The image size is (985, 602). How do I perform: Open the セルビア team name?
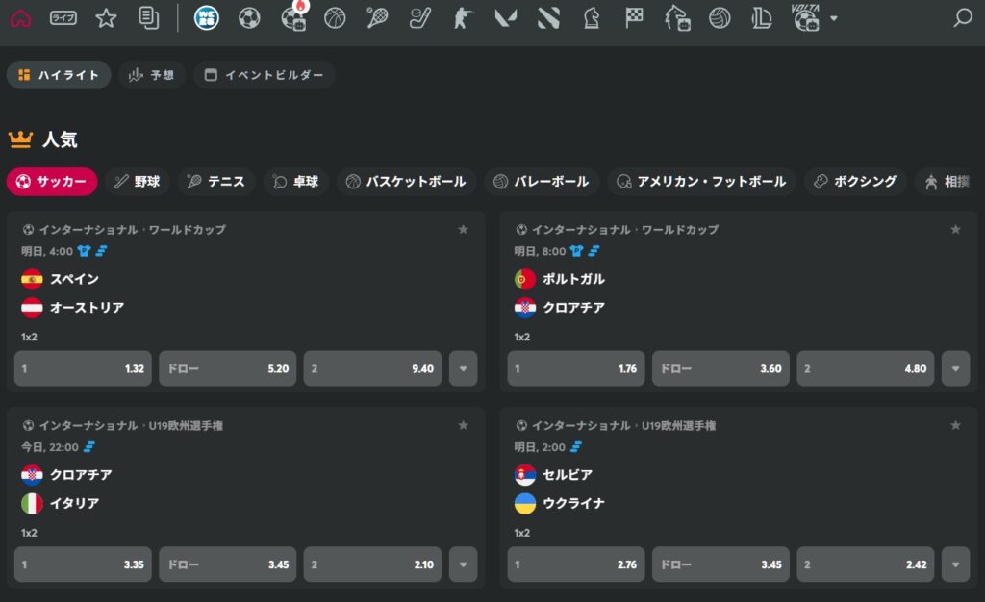coord(568,474)
